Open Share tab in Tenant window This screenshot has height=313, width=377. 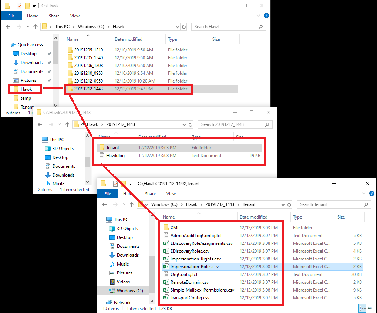click(x=150, y=194)
